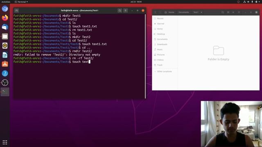
Task: Open the clock and calendar in top bar
Action: (136, 2)
